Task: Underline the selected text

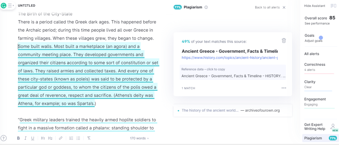Action: pyautogui.click(x=32, y=138)
